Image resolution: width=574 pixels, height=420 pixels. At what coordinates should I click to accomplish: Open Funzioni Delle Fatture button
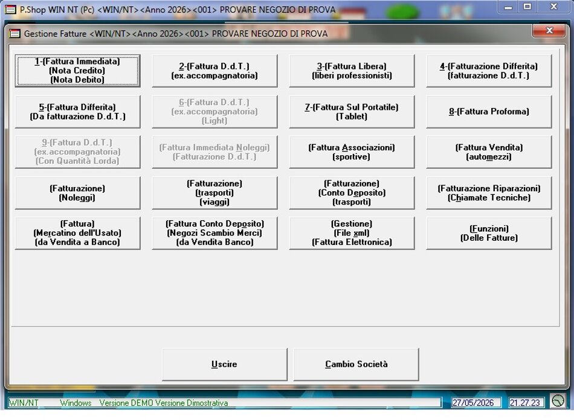489,233
